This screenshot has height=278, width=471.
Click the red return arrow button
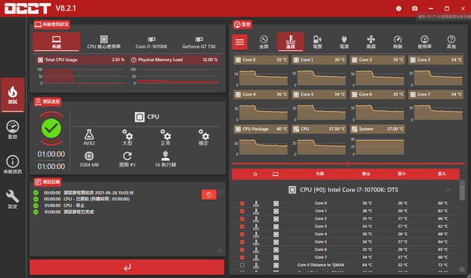(127, 267)
